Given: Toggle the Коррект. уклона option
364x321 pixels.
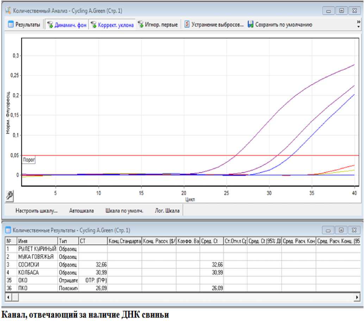Looking at the screenshot, I should click(x=112, y=25).
